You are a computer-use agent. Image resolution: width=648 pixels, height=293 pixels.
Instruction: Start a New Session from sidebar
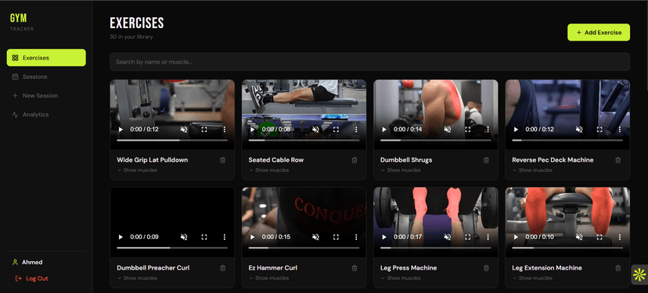pos(46,96)
